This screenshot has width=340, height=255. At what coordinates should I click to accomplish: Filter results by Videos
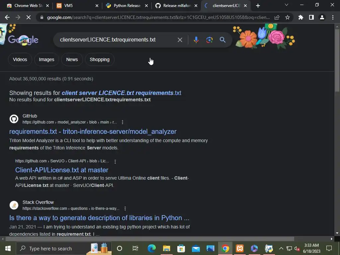20,59
